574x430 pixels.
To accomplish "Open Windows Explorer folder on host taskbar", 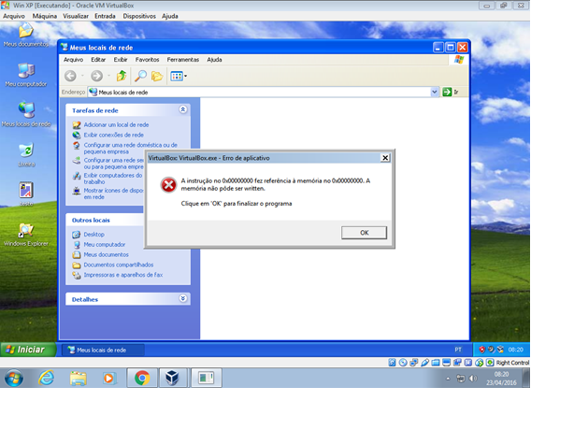I will (x=78, y=378).
